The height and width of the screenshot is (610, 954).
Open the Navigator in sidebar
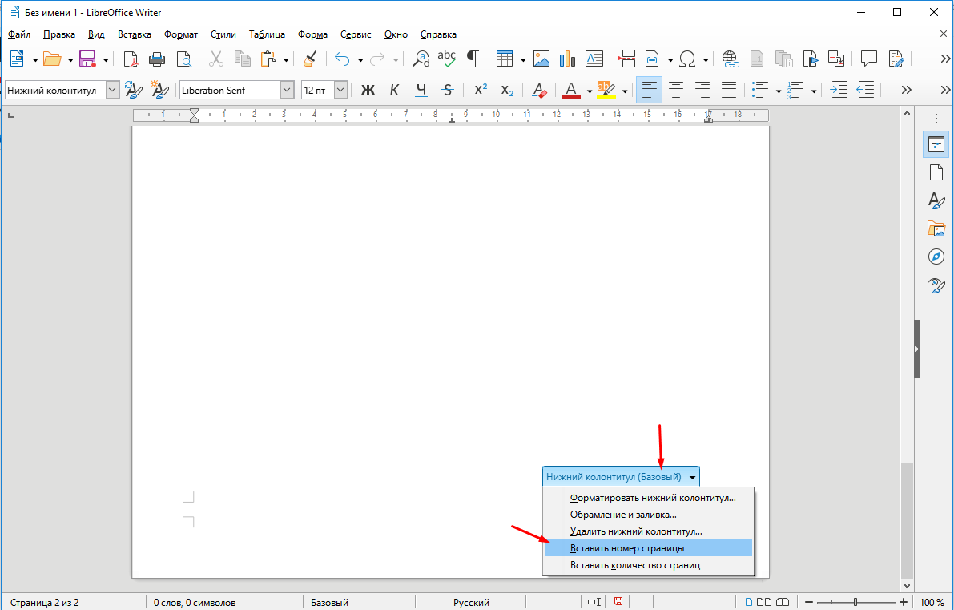pos(936,257)
